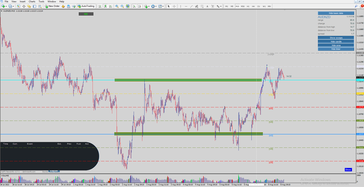Click the Hide candle button
The height and width of the screenshot is (187, 364).
click(x=336, y=41)
